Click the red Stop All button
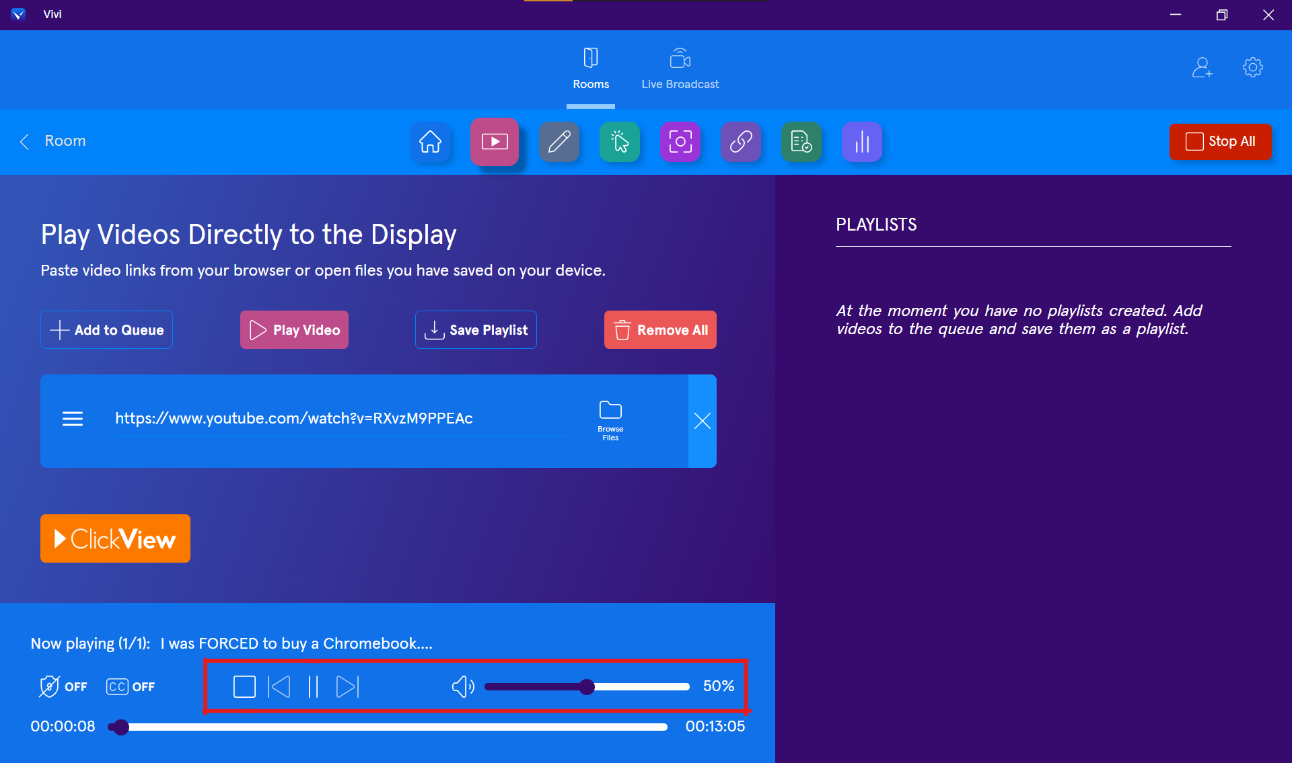This screenshot has height=763, width=1292. point(1220,141)
